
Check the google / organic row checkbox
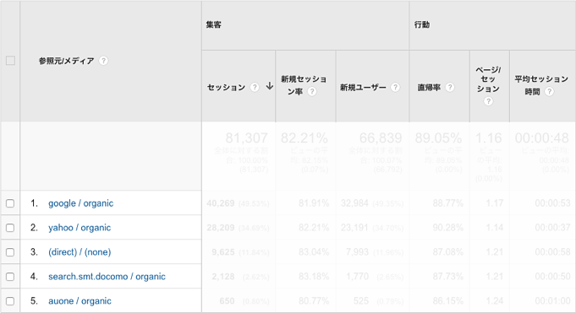tap(10, 203)
